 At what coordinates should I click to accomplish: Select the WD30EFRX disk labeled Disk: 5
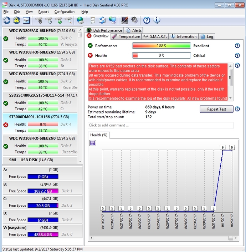coord(40,145)
